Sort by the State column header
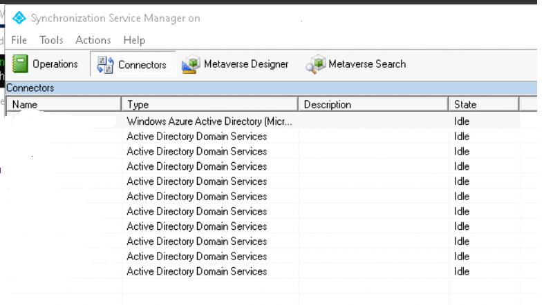 484,104
